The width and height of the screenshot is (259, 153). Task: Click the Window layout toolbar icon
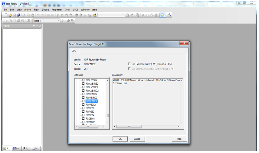(162, 15)
